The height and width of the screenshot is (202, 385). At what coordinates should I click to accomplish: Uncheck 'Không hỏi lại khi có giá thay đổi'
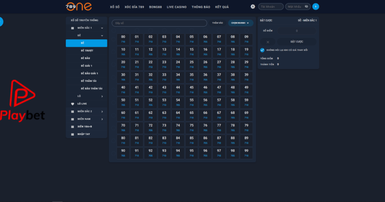tap(262, 50)
